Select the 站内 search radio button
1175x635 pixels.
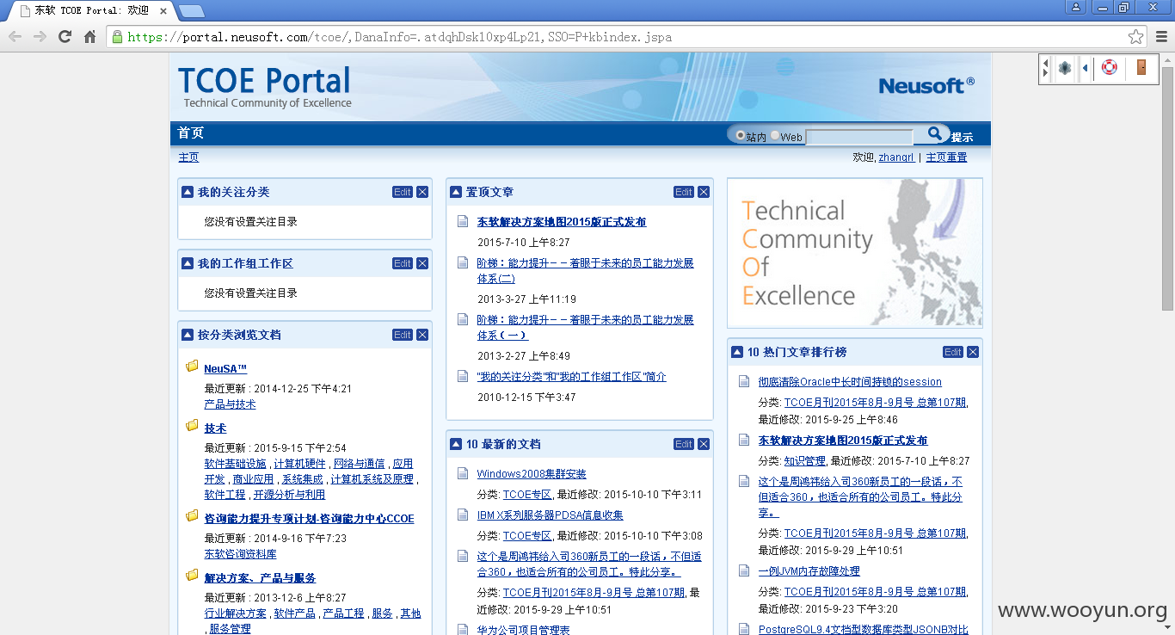coord(741,136)
